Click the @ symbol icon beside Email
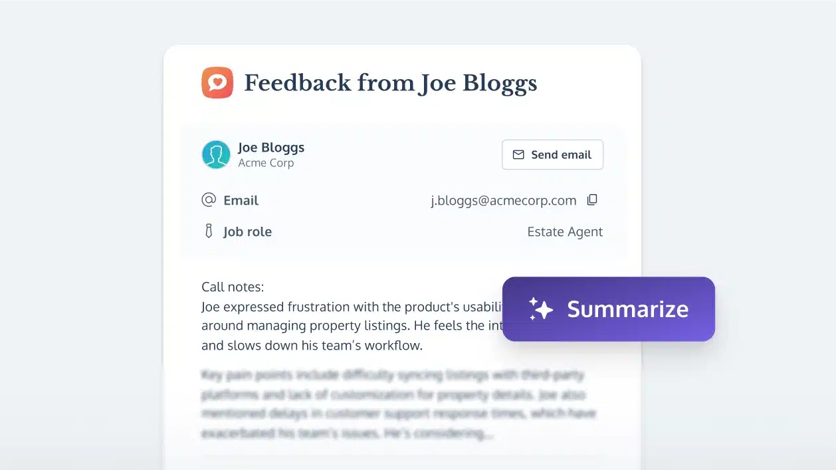Image resolution: width=836 pixels, height=470 pixels. coord(209,200)
